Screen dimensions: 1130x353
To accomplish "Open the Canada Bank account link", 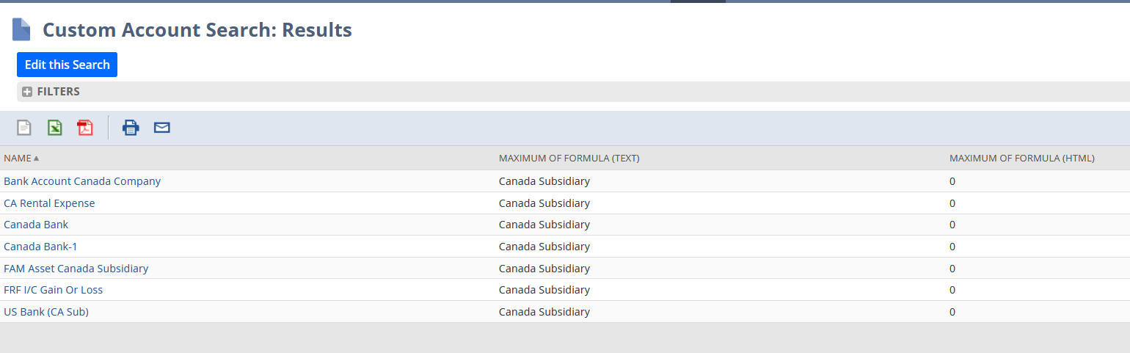I will (x=36, y=225).
